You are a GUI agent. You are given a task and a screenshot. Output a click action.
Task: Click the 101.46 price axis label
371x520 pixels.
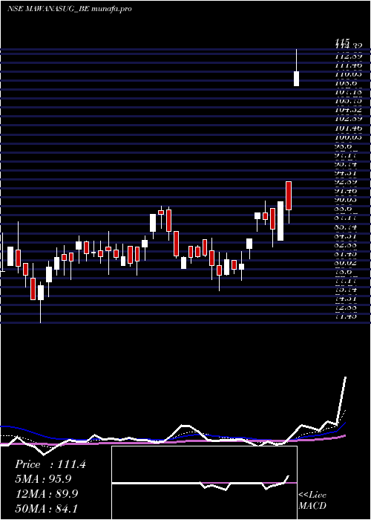click(348, 128)
